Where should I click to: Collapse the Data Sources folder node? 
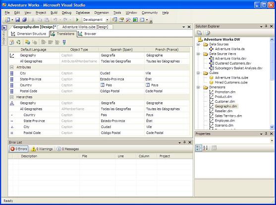pos(198,44)
